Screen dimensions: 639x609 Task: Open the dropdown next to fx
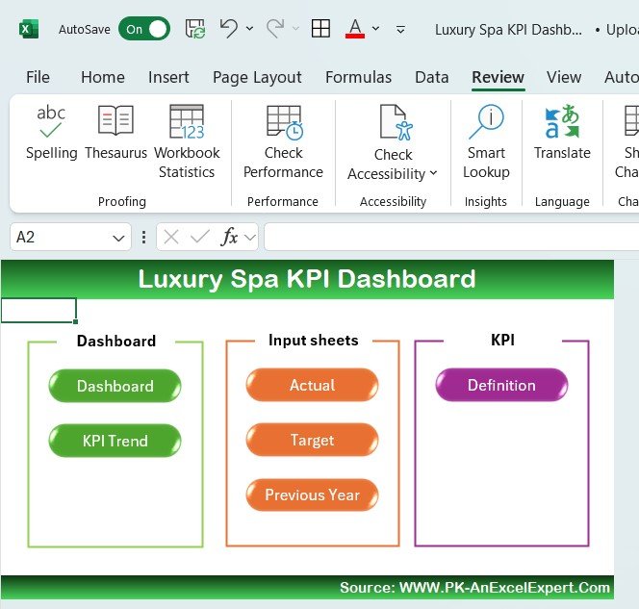[x=250, y=237]
